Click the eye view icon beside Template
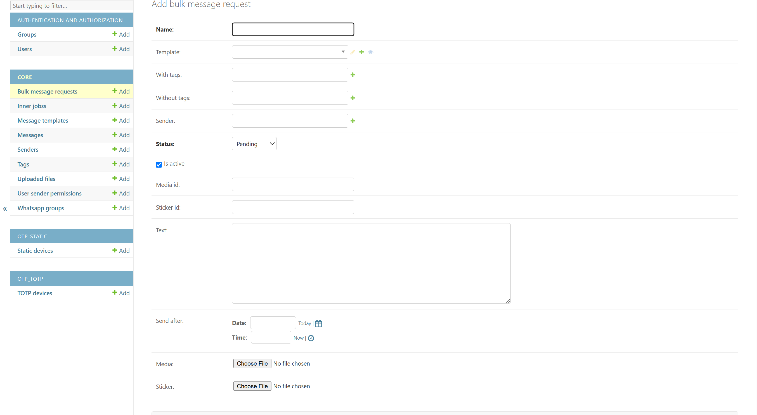The image size is (757, 415). click(371, 52)
